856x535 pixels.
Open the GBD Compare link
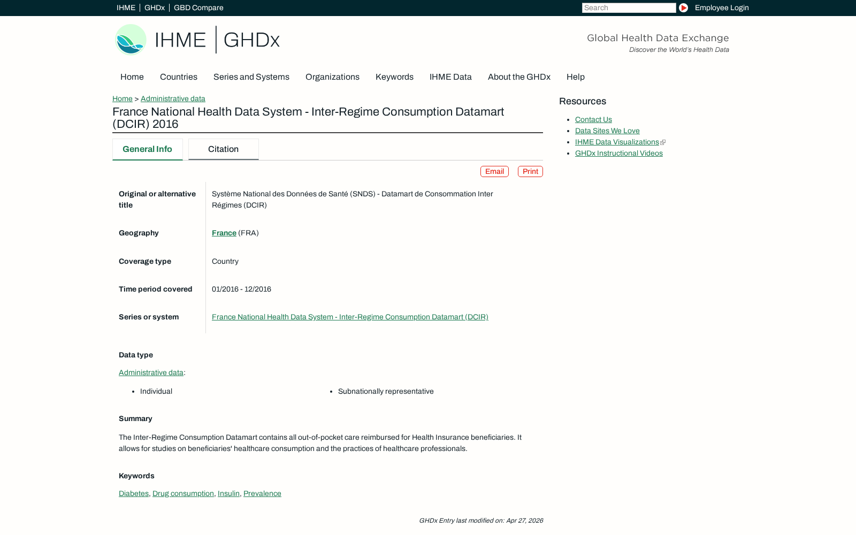pyautogui.click(x=198, y=7)
